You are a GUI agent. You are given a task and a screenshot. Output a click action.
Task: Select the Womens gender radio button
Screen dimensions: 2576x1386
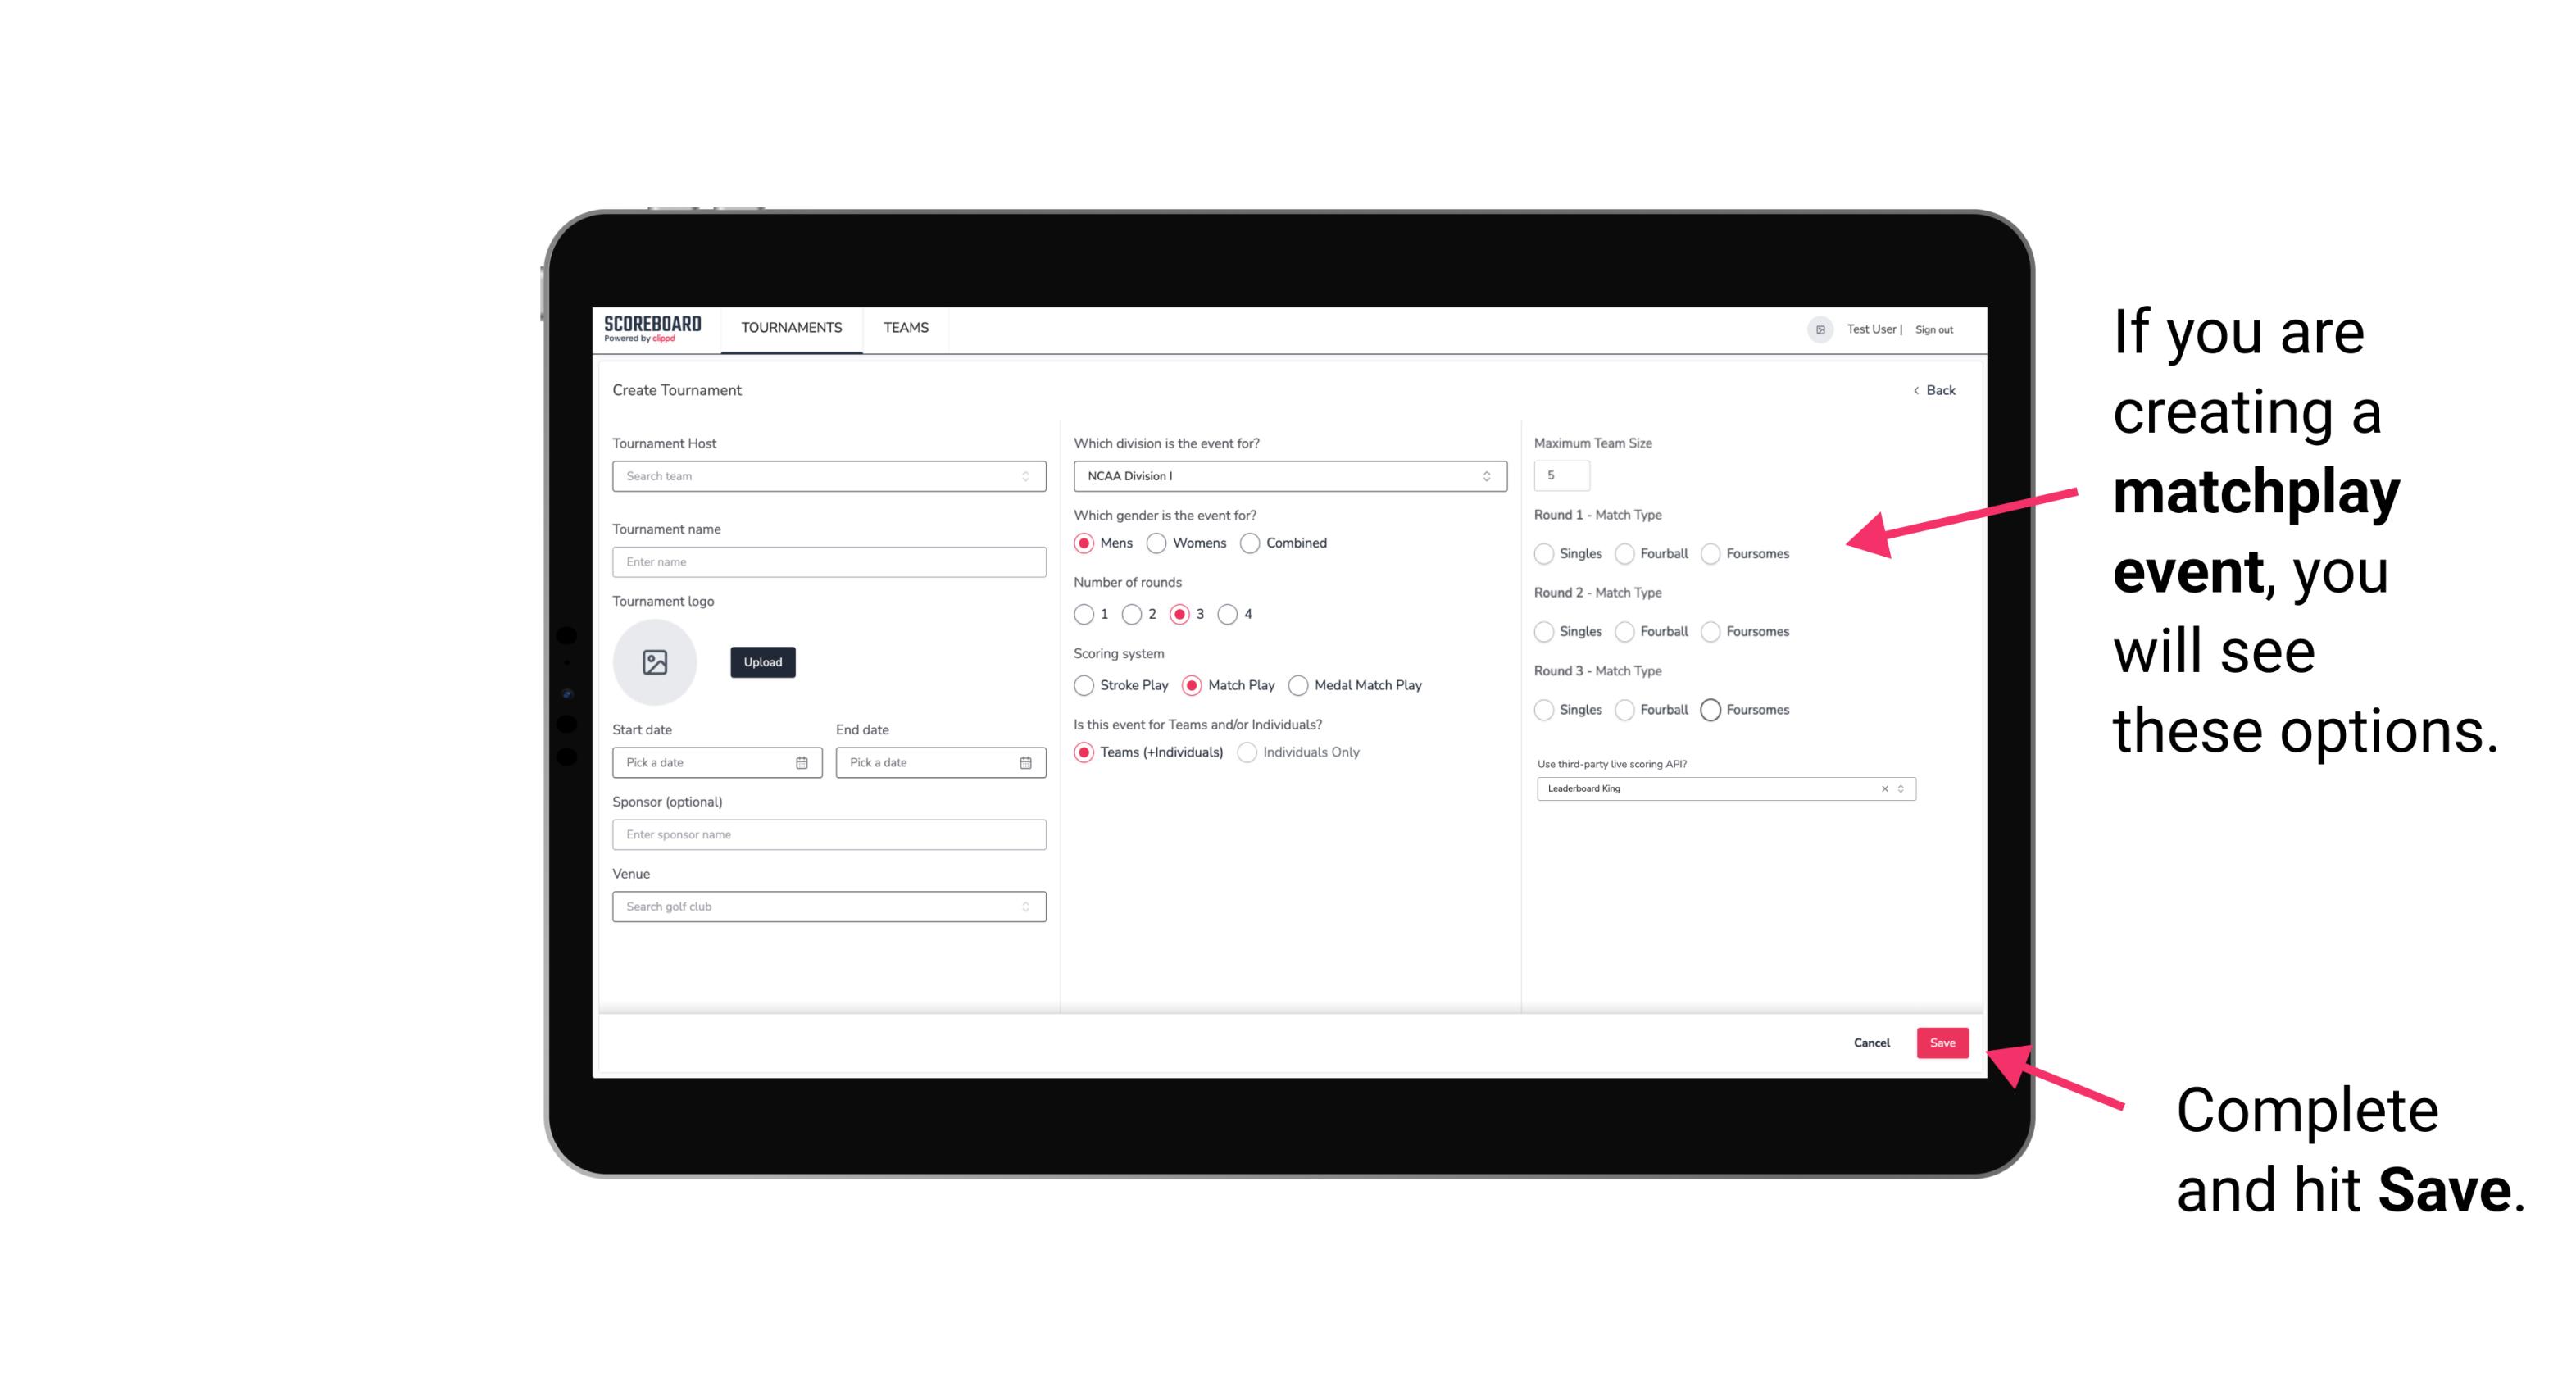pyautogui.click(x=1156, y=543)
